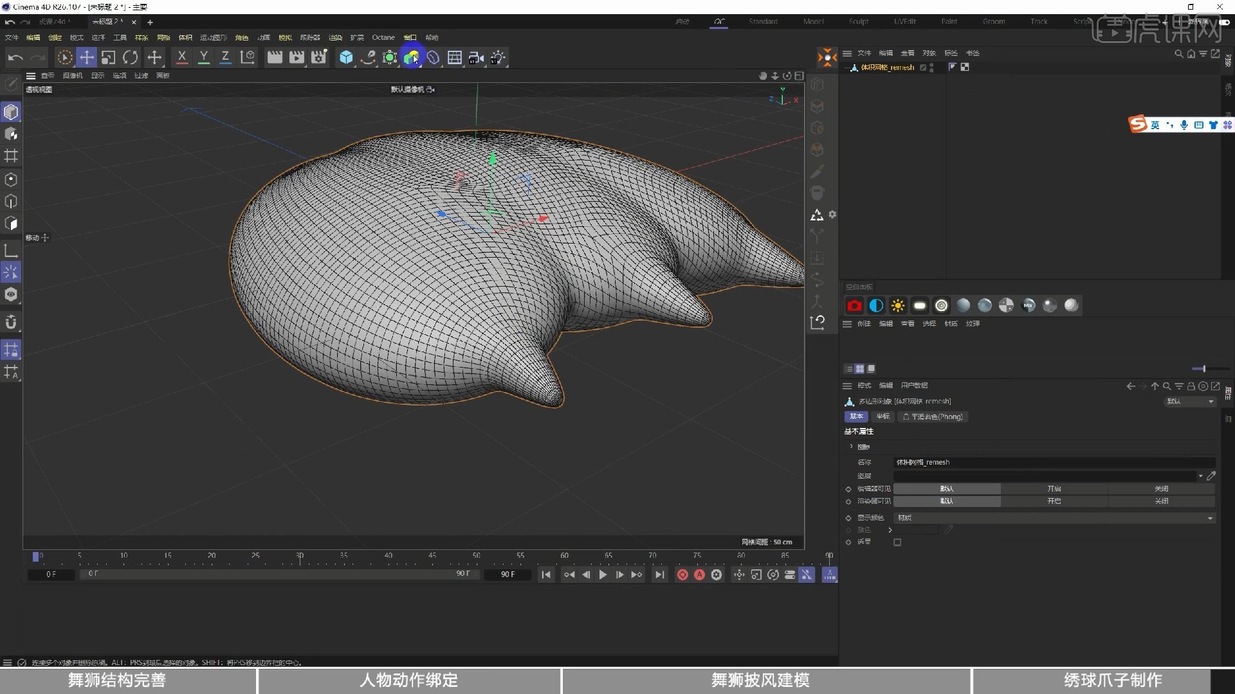
Task: Click the current frame field showing 0 F
Action: tap(51, 574)
